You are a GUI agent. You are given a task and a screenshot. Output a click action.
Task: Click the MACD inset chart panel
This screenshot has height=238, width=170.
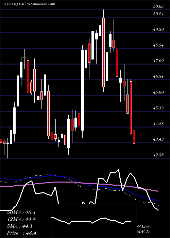pos(93,221)
